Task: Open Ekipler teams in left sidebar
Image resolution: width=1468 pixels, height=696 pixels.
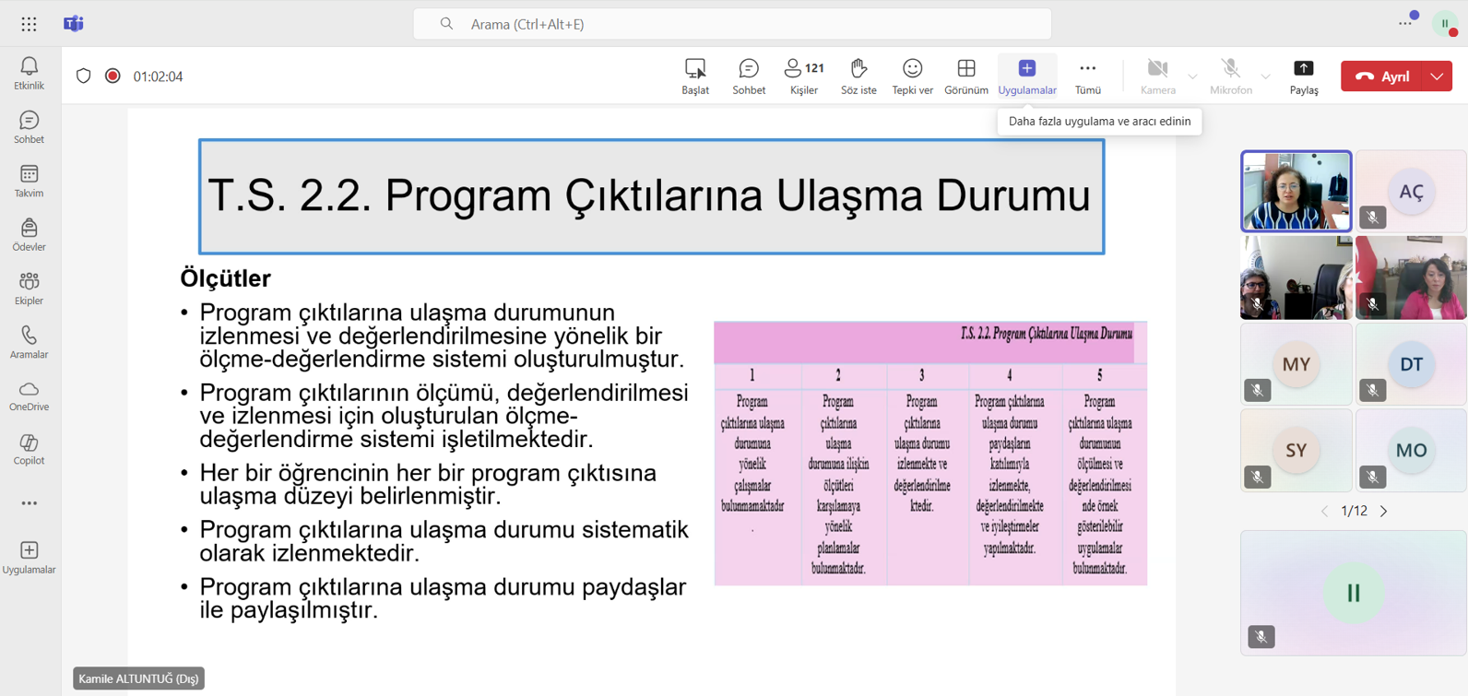Action: pyautogui.click(x=29, y=289)
